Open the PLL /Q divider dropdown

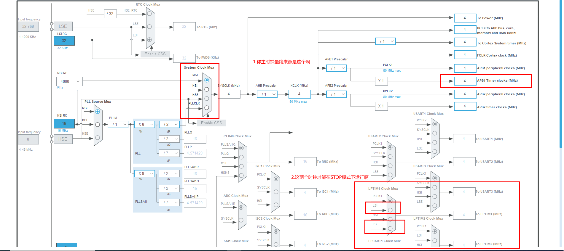coord(169,139)
